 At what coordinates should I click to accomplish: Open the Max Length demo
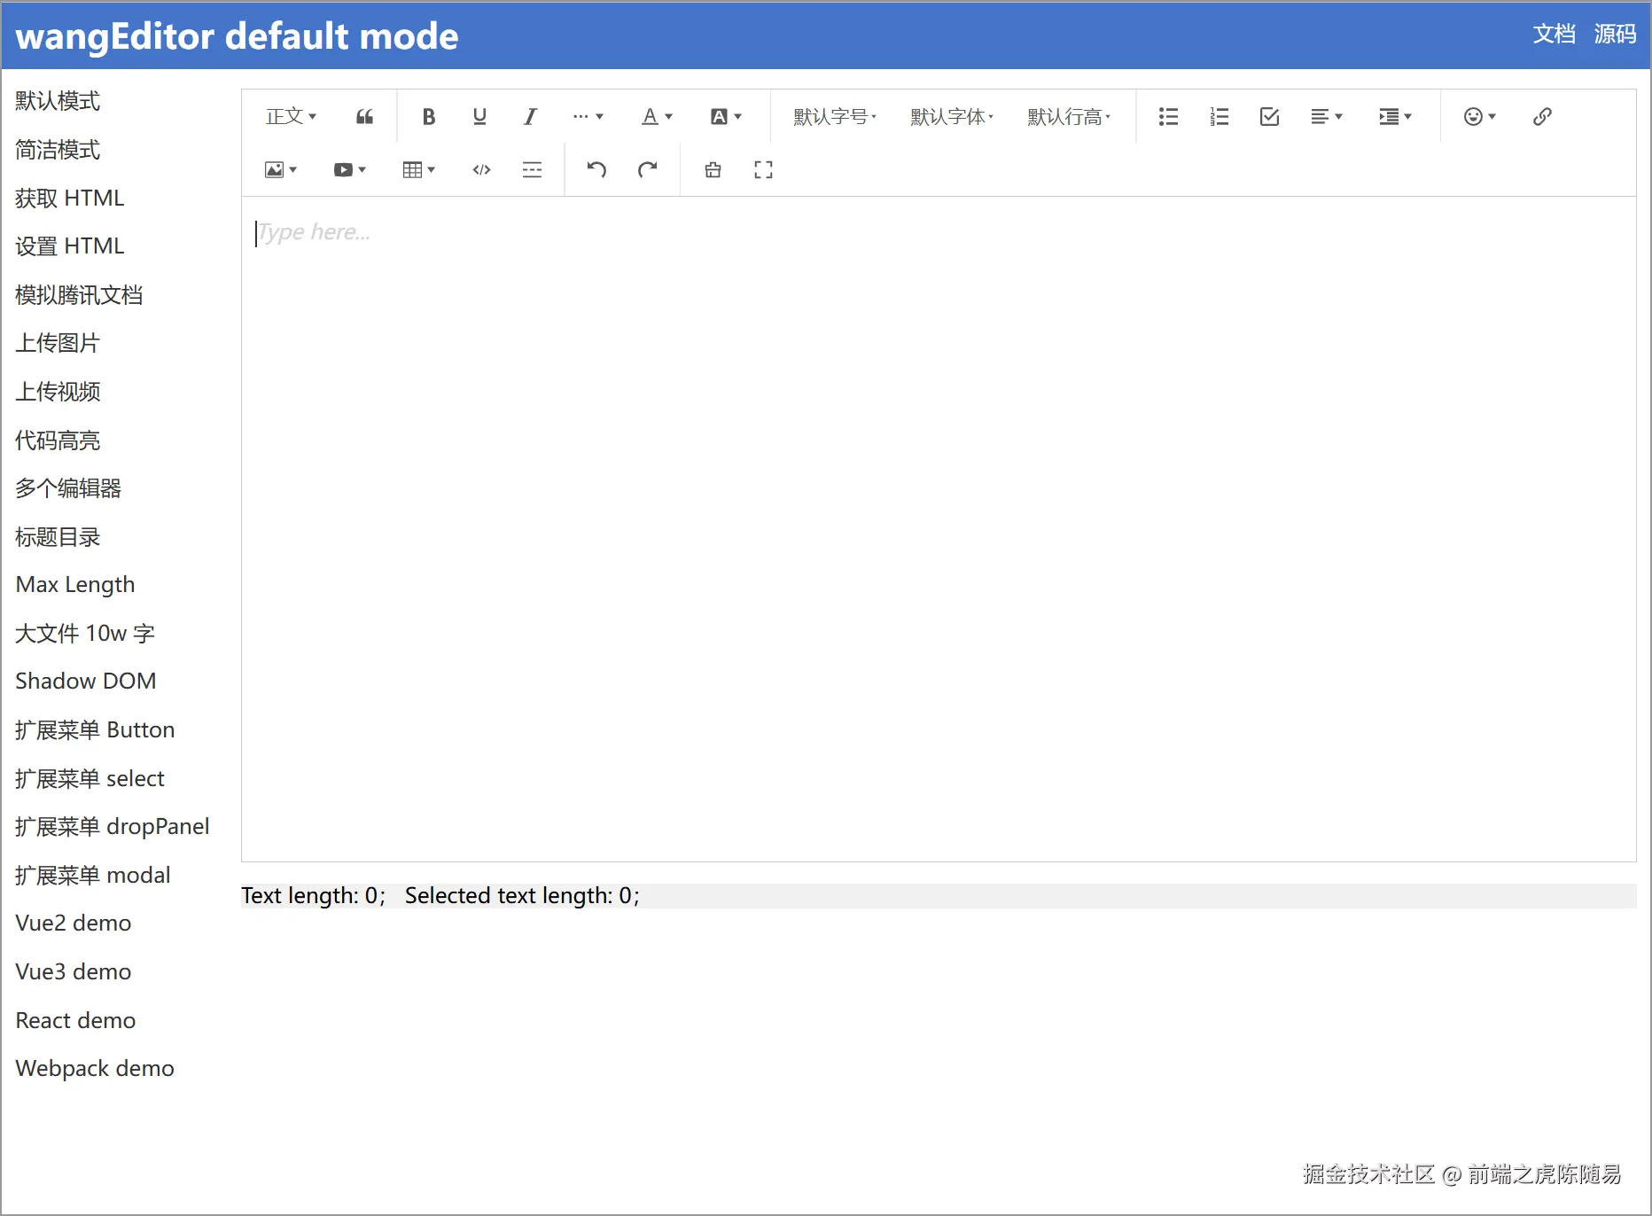click(x=75, y=585)
